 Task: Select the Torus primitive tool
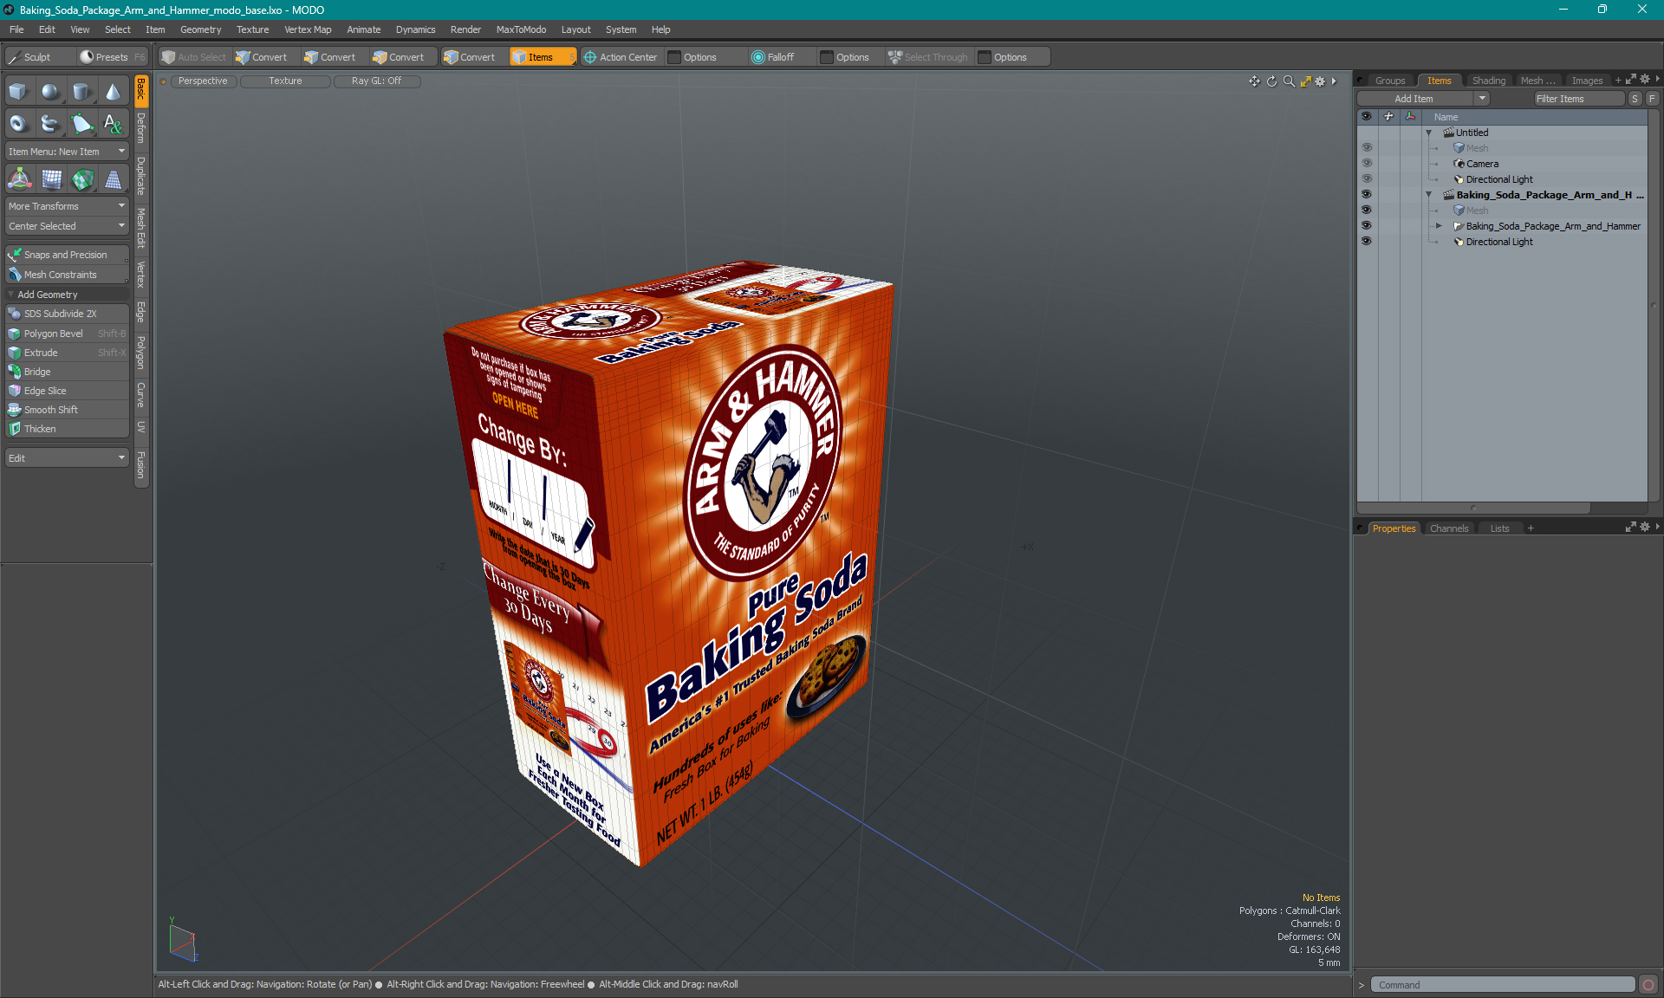pyautogui.click(x=18, y=124)
